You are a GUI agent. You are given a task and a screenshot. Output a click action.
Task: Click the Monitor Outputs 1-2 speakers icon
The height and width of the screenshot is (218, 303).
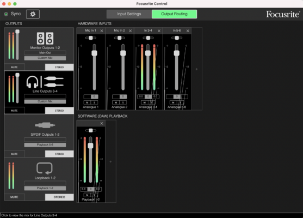click(45, 38)
